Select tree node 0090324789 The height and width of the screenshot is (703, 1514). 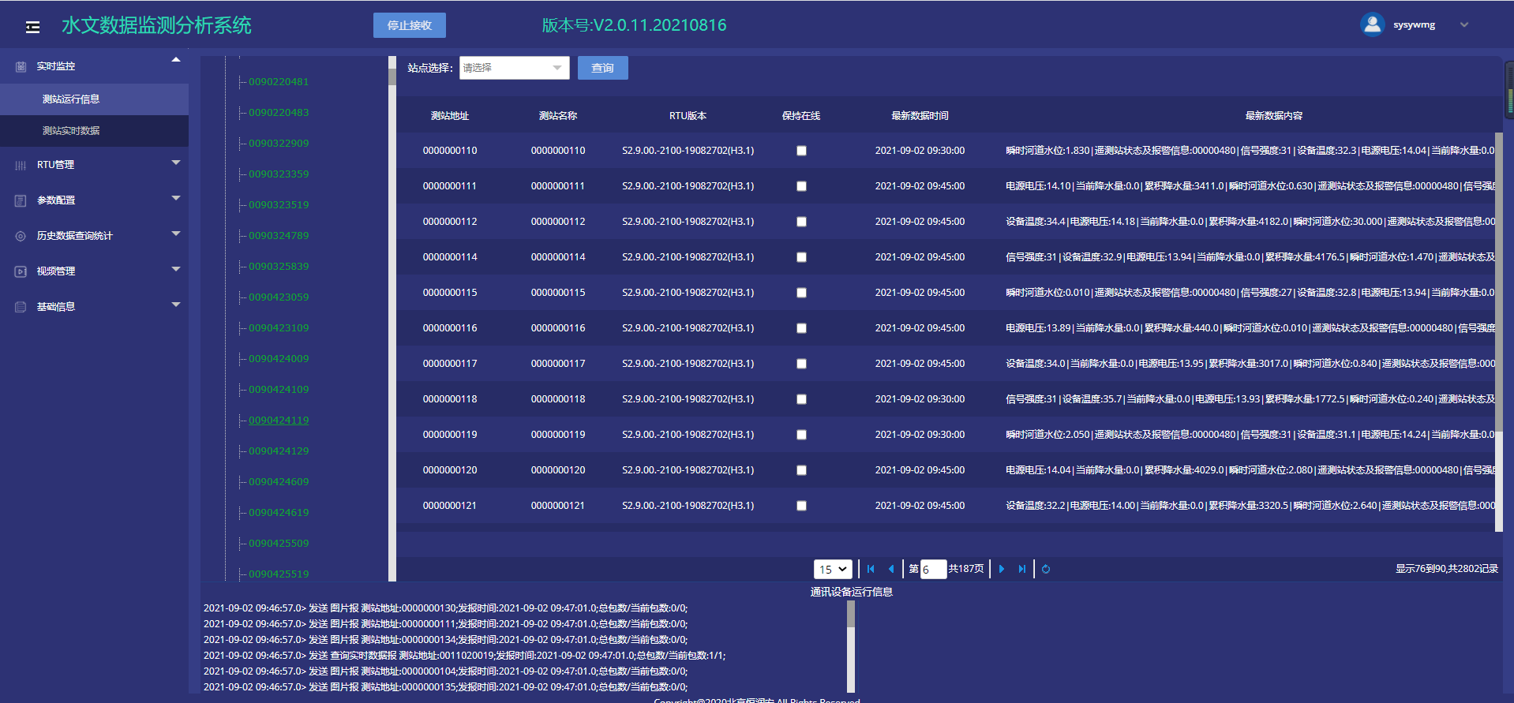click(279, 236)
